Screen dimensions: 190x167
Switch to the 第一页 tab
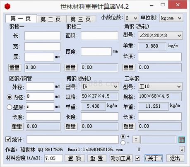(x=21, y=19)
